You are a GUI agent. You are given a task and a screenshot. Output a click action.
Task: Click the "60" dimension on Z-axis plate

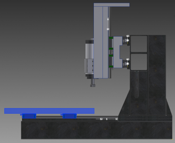coord(108,29)
